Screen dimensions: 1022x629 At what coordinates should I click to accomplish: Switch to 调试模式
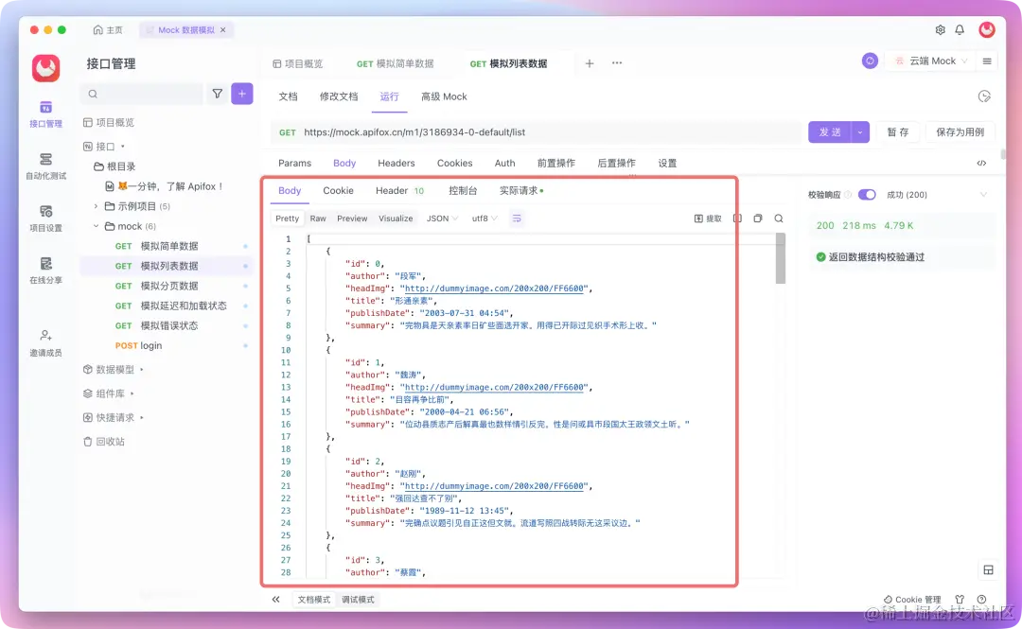pyautogui.click(x=358, y=599)
